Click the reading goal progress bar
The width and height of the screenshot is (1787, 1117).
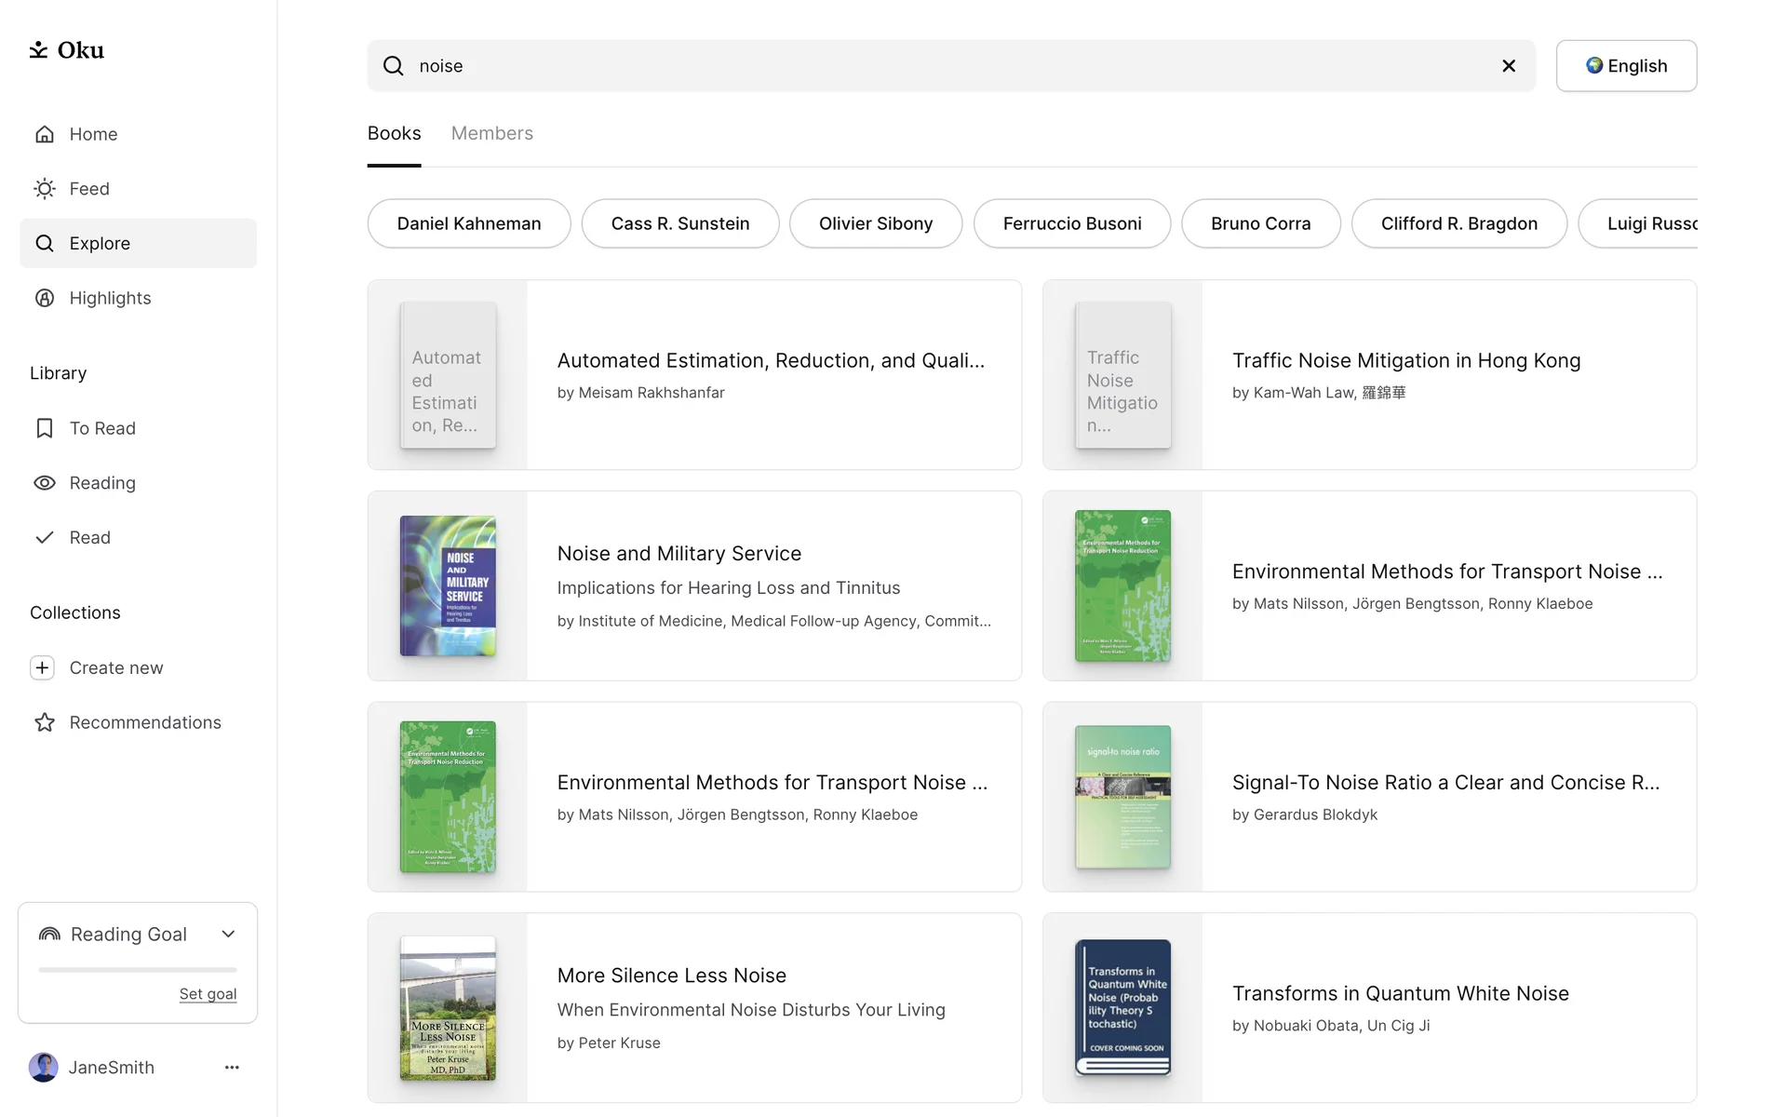[x=138, y=970]
